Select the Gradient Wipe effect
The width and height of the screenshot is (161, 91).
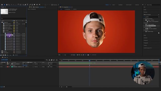point(150,32)
